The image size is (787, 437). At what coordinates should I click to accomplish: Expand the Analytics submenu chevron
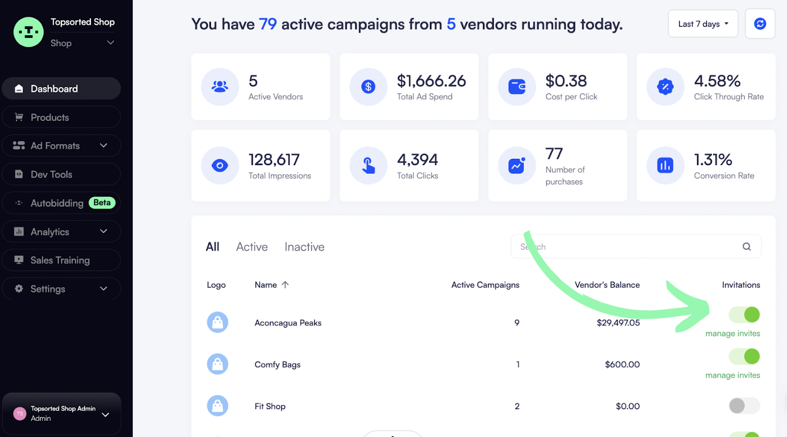coord(103,231)
